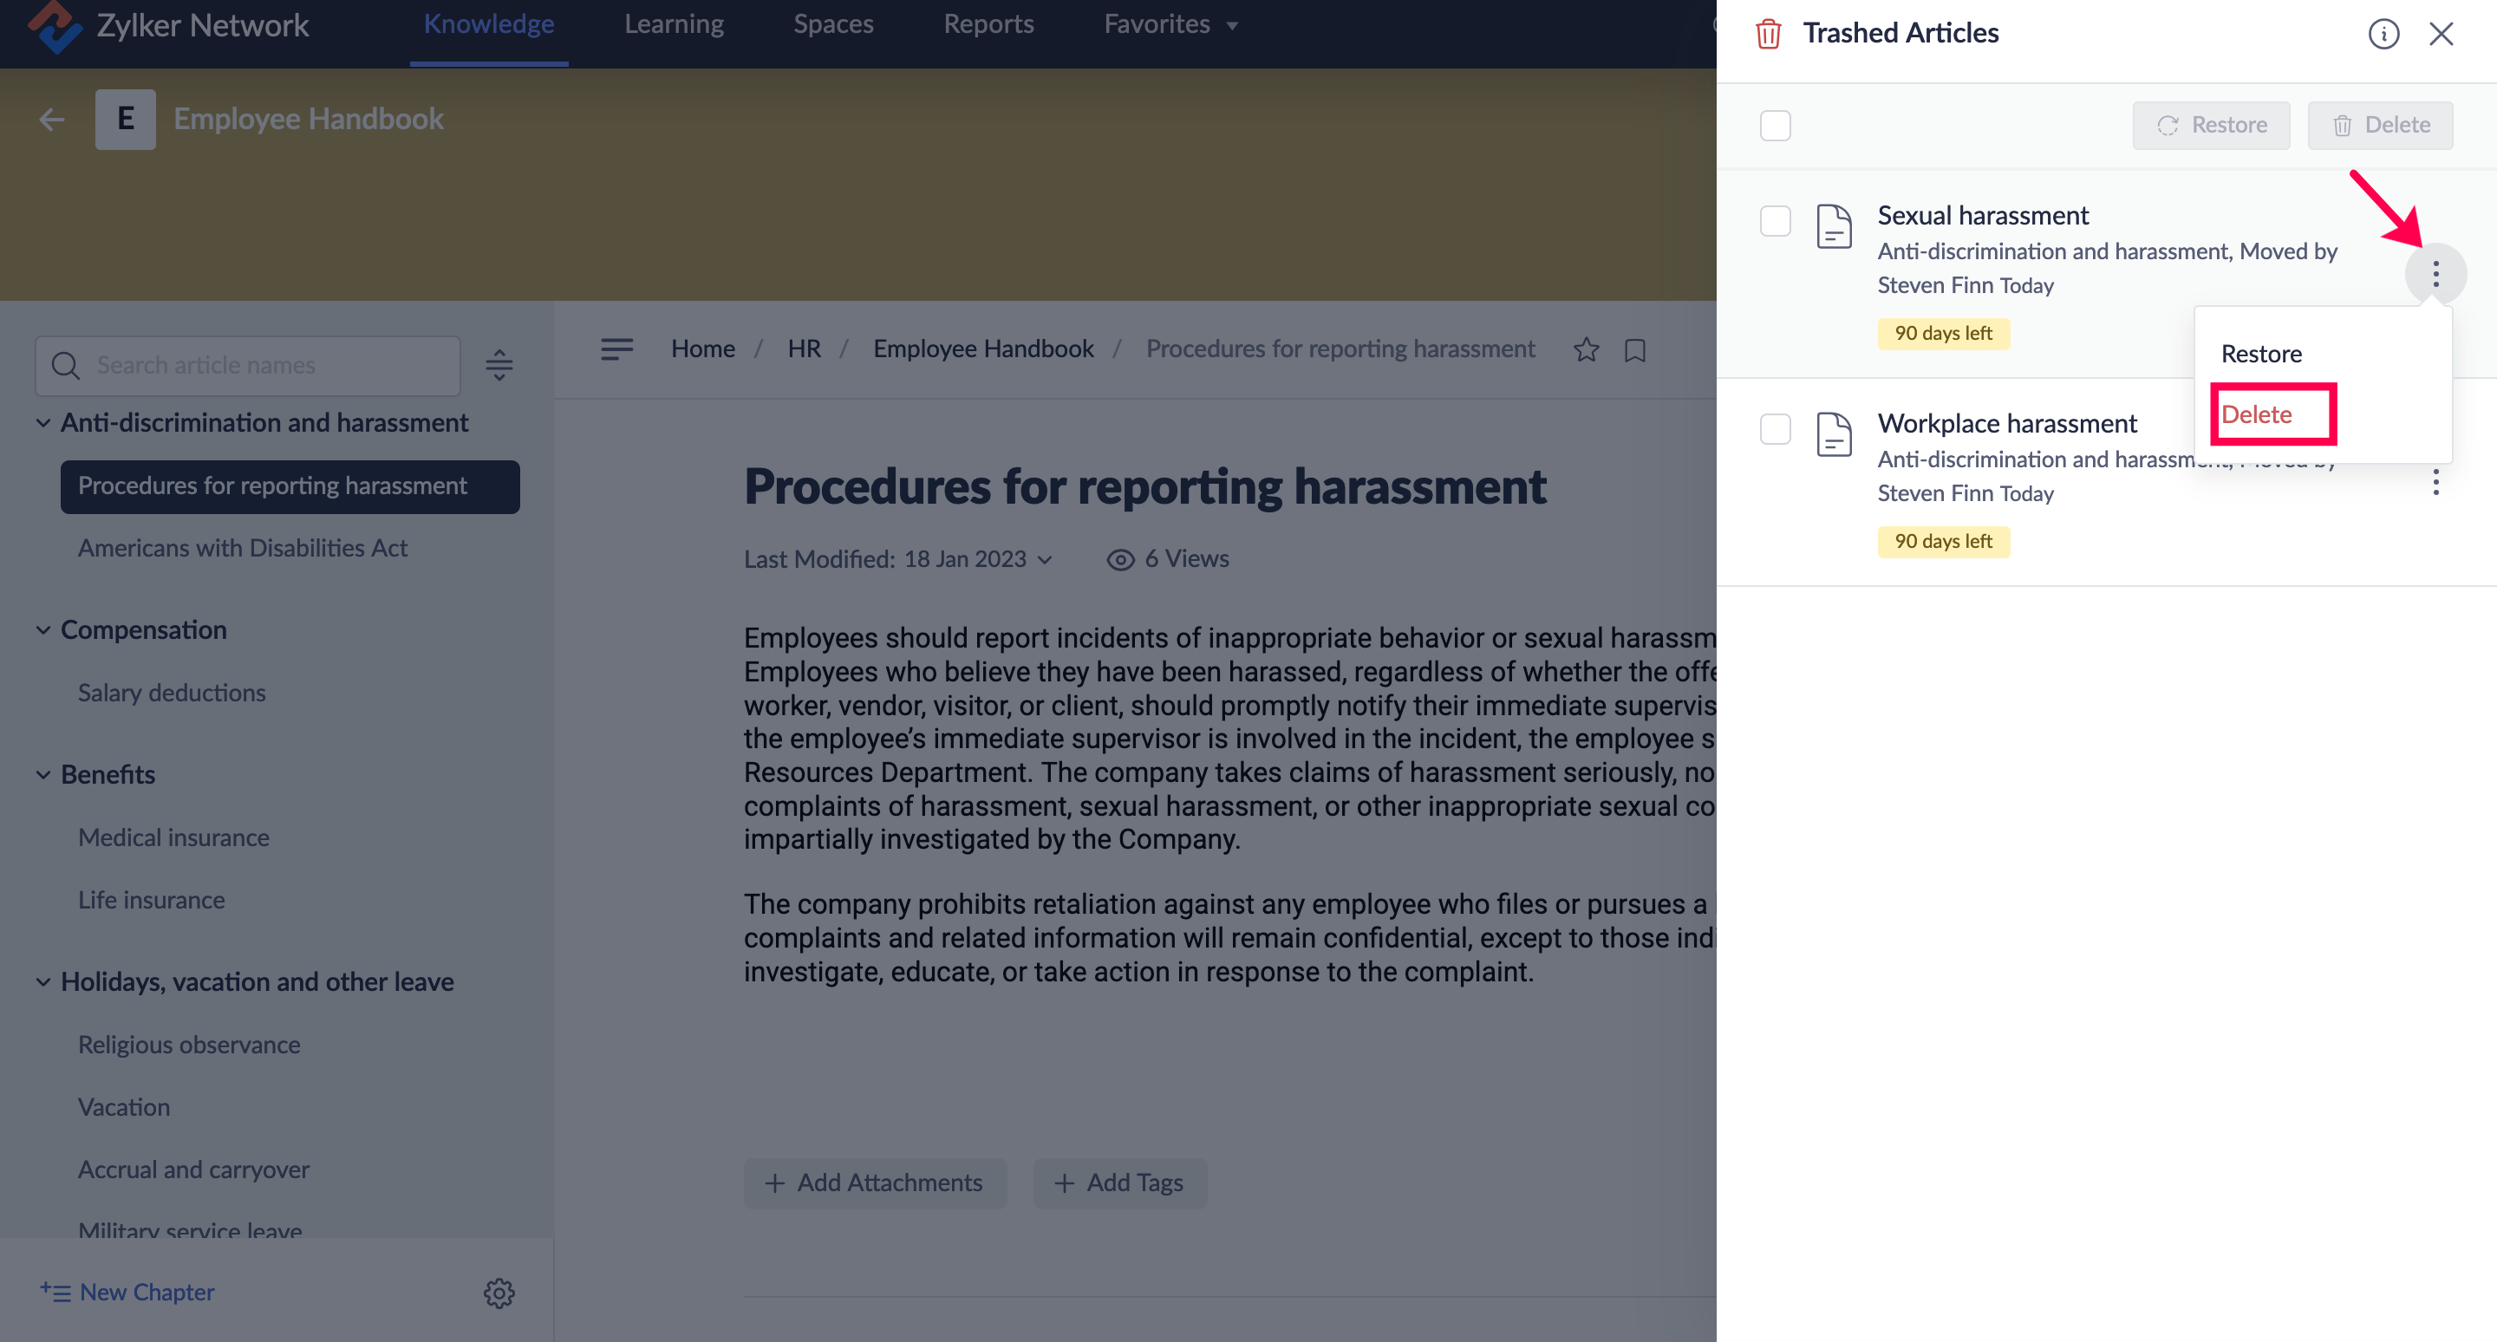
Task: Click the info icon in Trashed Articles
Action: point(2383,34)
